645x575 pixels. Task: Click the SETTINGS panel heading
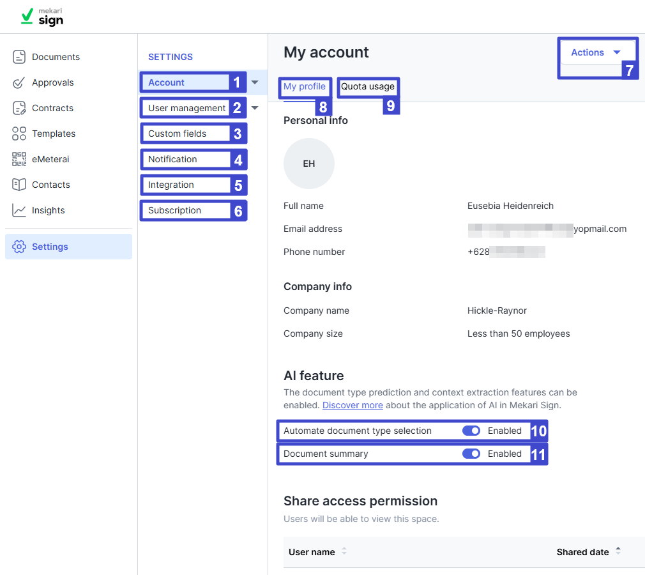(x=171, y=57)
